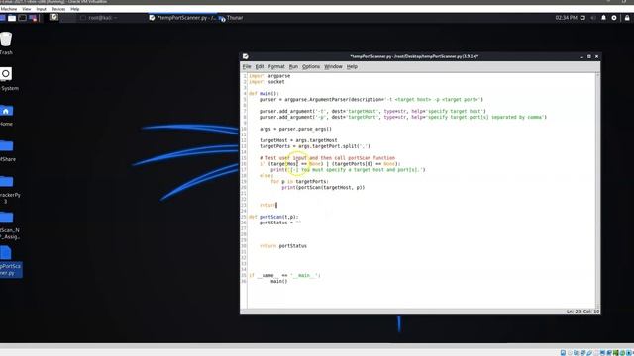Open the volume control in panel

click(x=593, y=18)
